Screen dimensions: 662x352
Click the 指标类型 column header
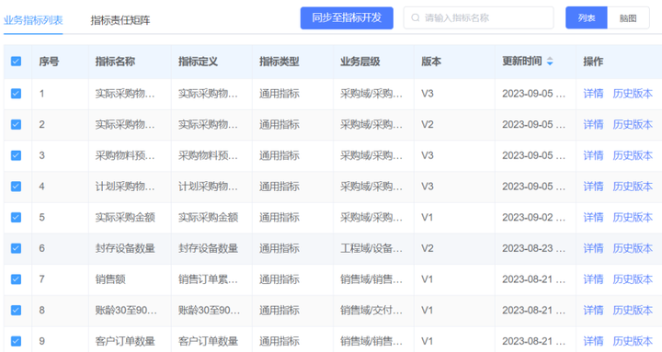coord(280,62)
